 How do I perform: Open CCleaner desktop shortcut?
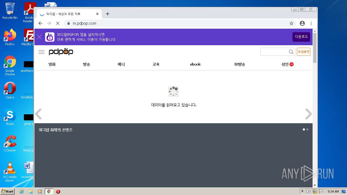(x=10, y=143)
